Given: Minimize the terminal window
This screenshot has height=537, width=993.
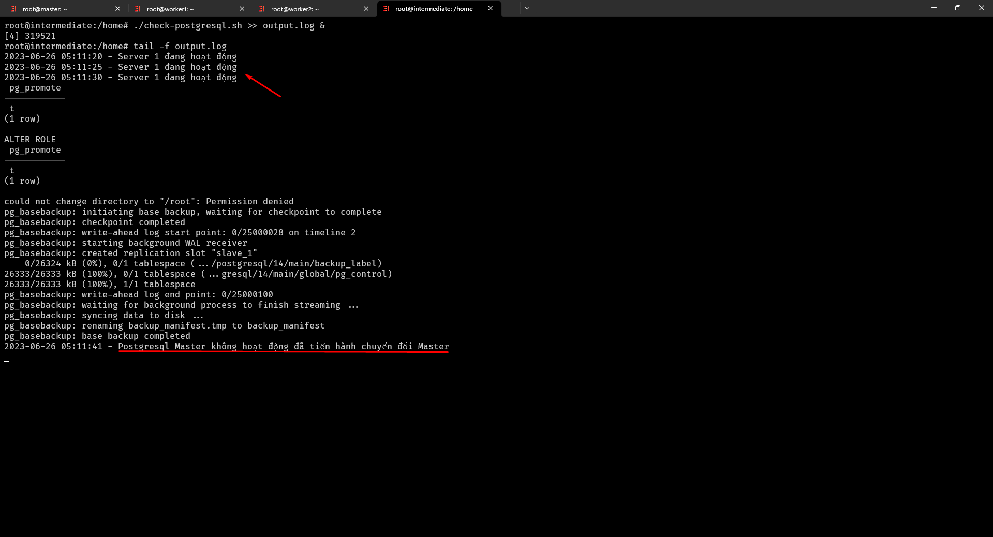Looking at the screenshot, I should tap(934, 8).
